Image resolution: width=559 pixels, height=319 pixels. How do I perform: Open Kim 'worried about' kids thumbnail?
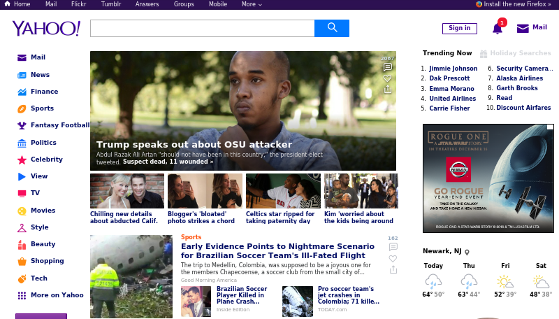click(x=361, y=191)
